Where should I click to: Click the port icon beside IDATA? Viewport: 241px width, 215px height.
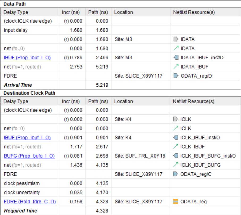coord(176,39)
